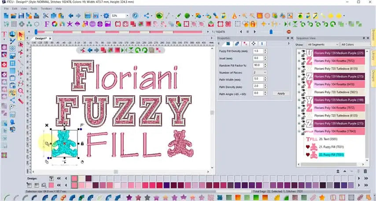Click the Open folder icon
The width and height of the screenshot is (376, 201).
point(13,16)
